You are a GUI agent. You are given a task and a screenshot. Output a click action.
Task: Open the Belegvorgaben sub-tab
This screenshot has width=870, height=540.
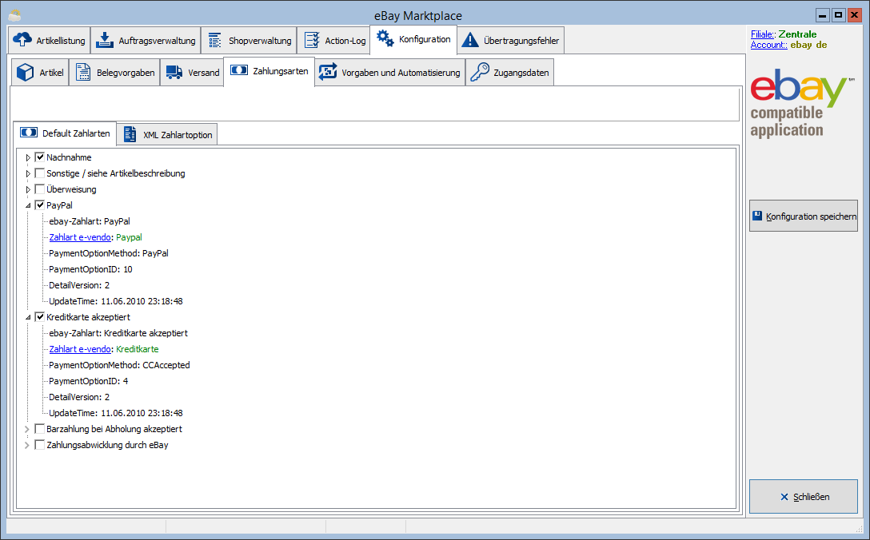coord(115,72)
